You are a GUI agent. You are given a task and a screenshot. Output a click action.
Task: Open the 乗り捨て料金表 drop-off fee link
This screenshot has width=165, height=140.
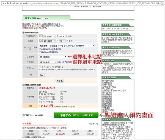[x=65, y=62]
